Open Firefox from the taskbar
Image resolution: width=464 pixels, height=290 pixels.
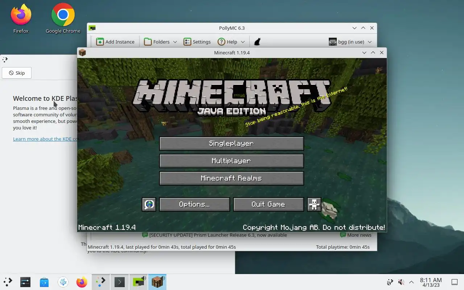(x=82, y=282)
